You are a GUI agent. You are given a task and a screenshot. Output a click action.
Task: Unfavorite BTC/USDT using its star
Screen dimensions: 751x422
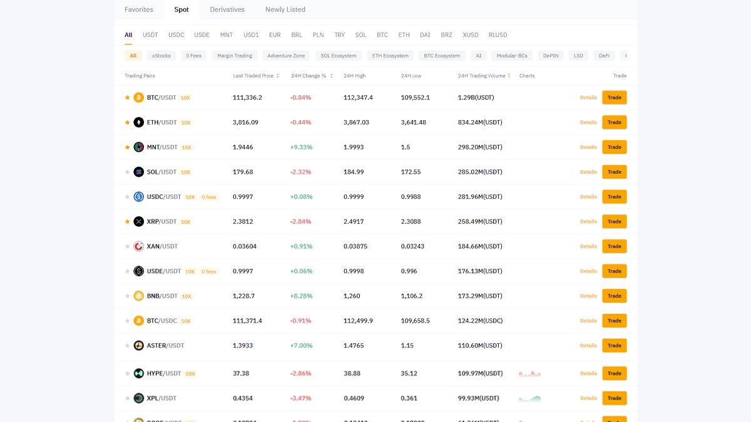[127, 98]
